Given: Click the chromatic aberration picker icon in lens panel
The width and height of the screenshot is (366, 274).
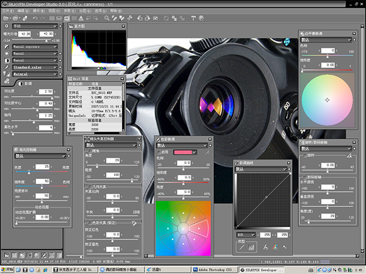Looking at the screenshot, I should (x=134, y=223).
